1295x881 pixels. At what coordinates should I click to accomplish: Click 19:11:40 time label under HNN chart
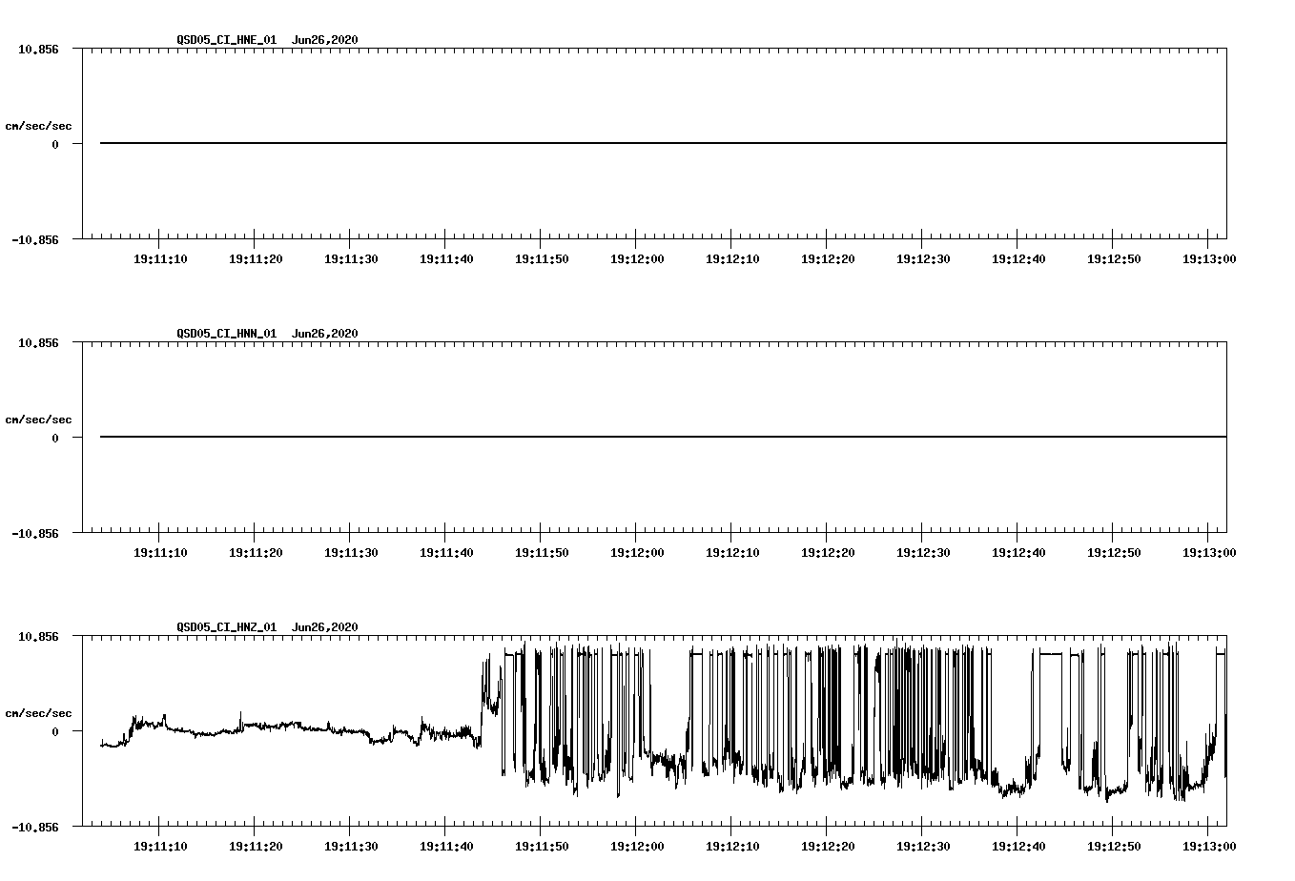(x=446, y=553)
